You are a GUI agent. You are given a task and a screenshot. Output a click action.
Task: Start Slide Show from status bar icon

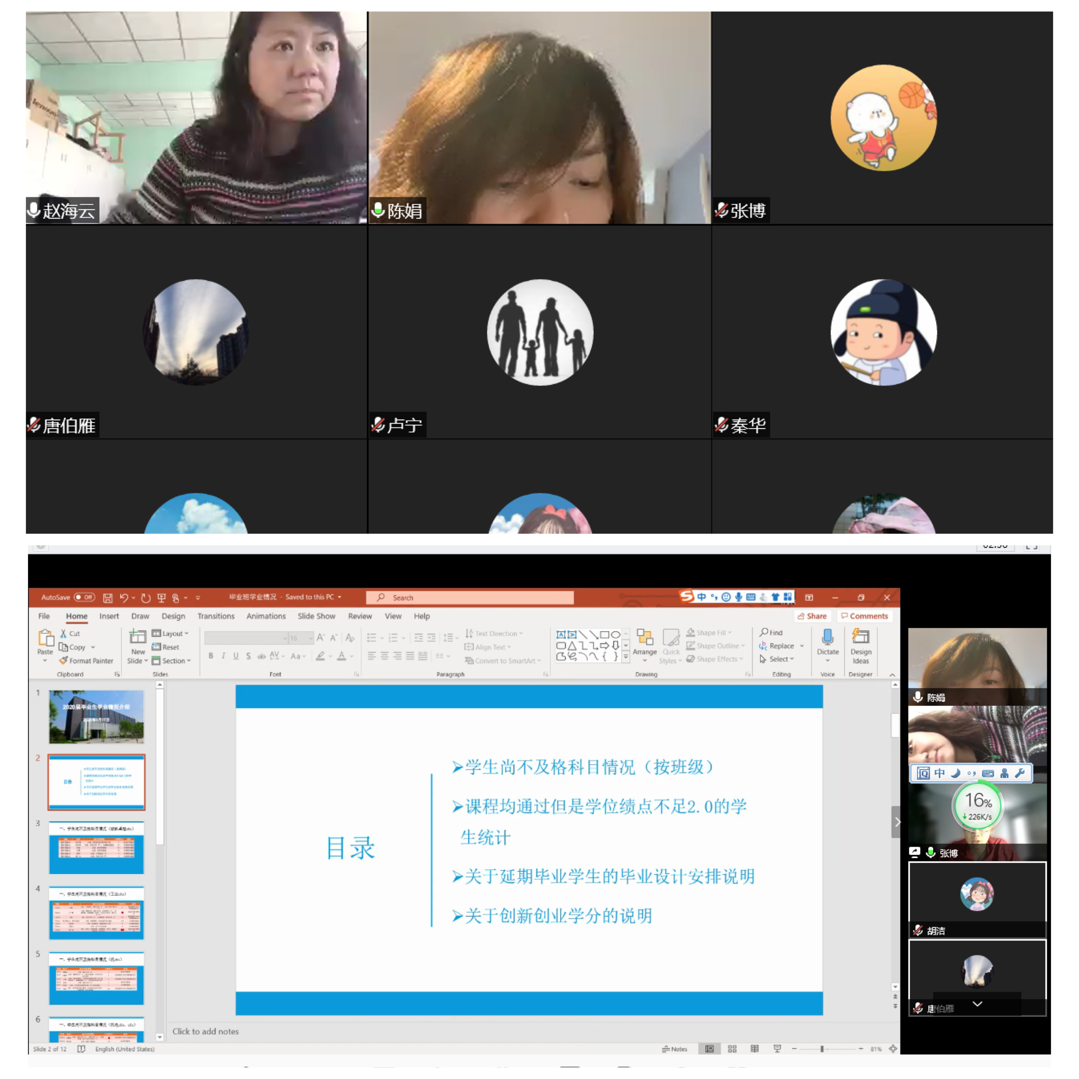[777, 1049]
